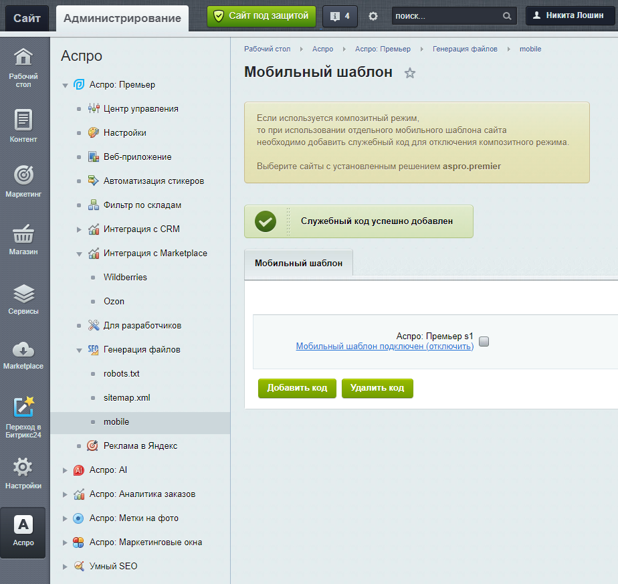Screen dimensions: 618x584
Task: Expand Аспро: Аналитика заказов node
Action: 65,494
